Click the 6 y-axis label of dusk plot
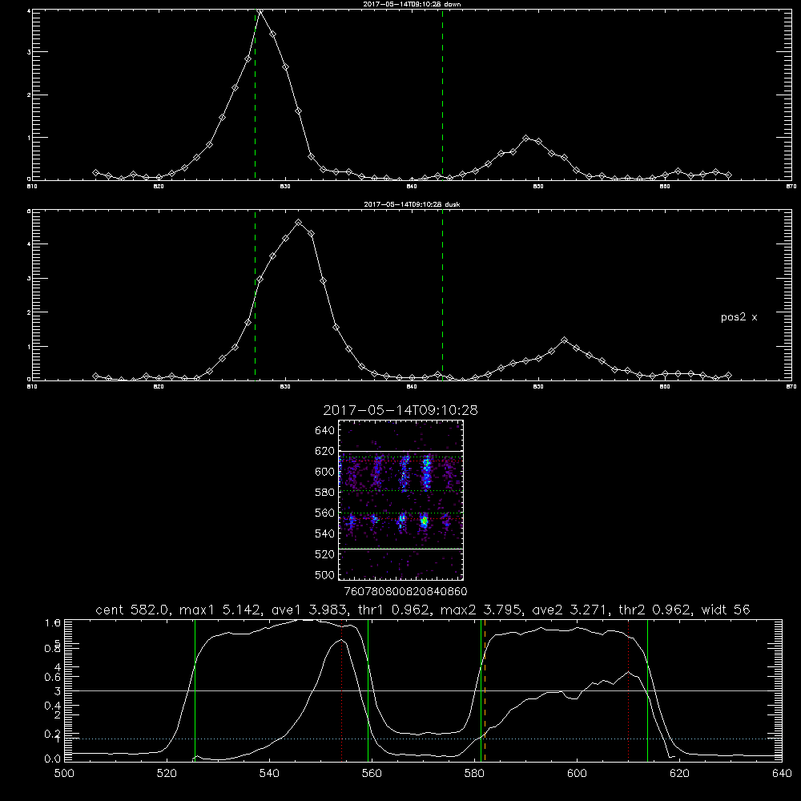 coord(29,211)
